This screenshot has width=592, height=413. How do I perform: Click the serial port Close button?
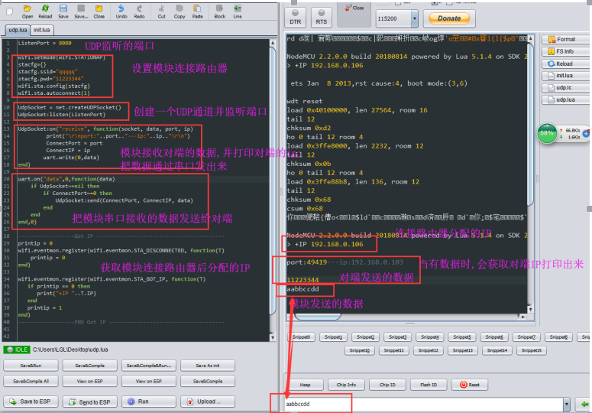(354, 15)
